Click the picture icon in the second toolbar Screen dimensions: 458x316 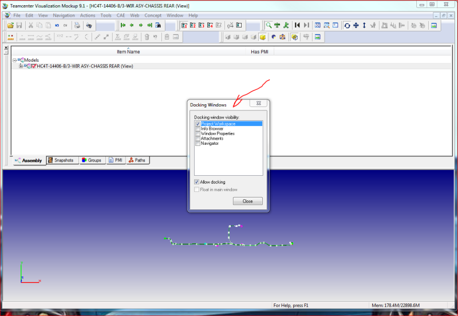tap(318, 37)
